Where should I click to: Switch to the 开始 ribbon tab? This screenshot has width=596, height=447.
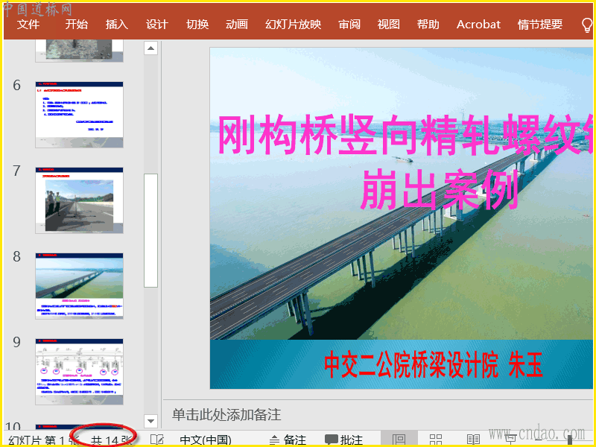(x=76, y=25)
